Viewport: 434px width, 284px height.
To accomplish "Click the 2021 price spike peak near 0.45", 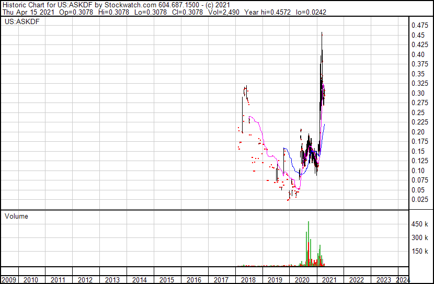I will tap(322, 33).
